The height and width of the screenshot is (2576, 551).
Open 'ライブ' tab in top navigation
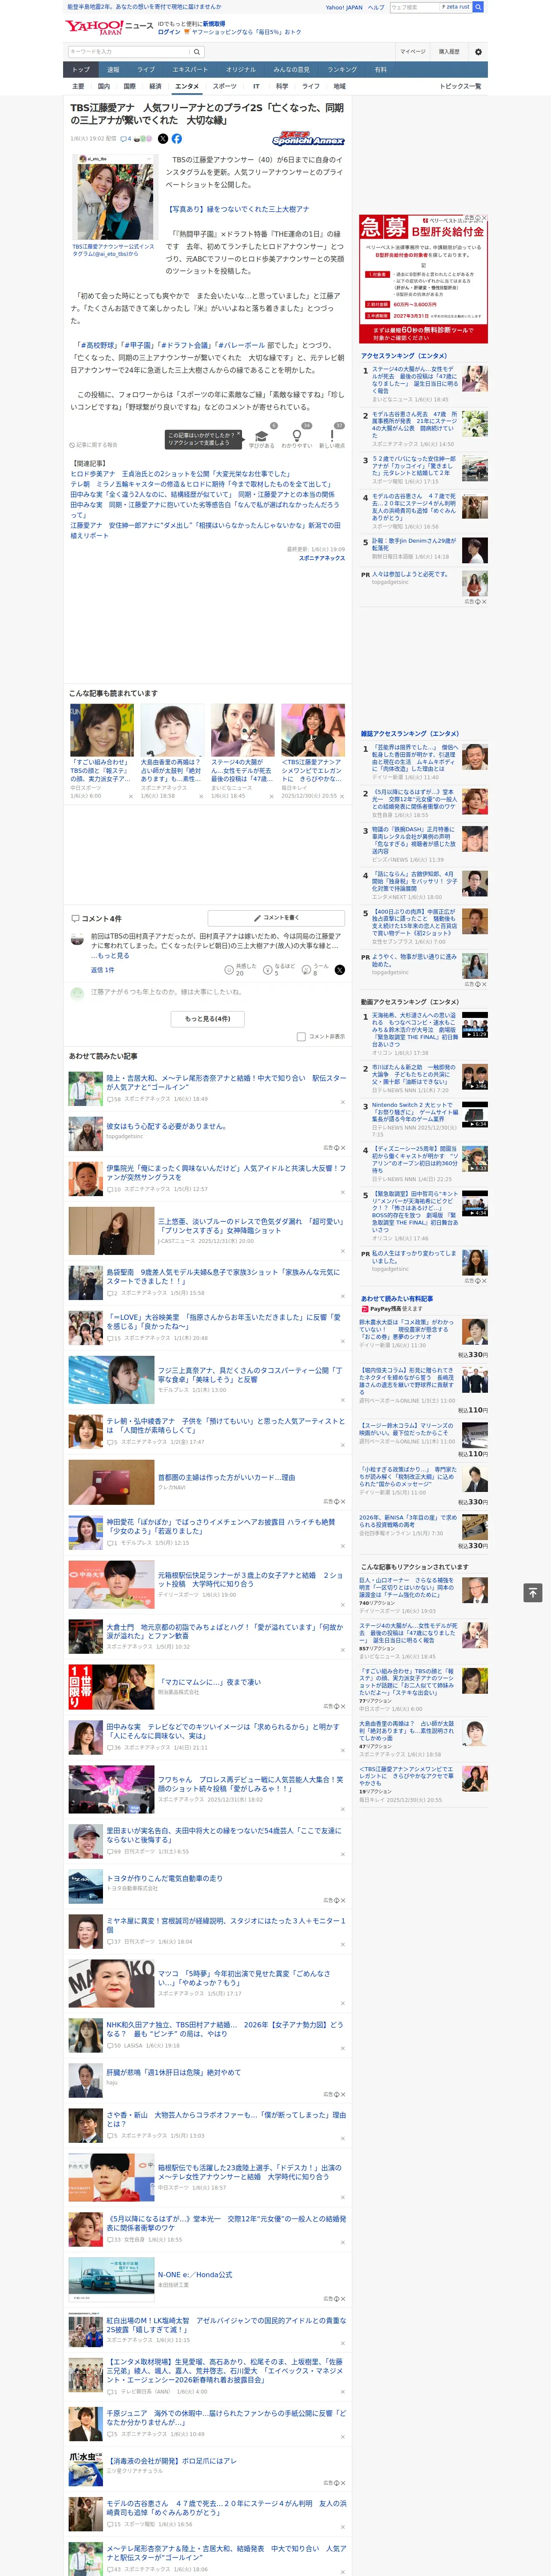(146, 70)
